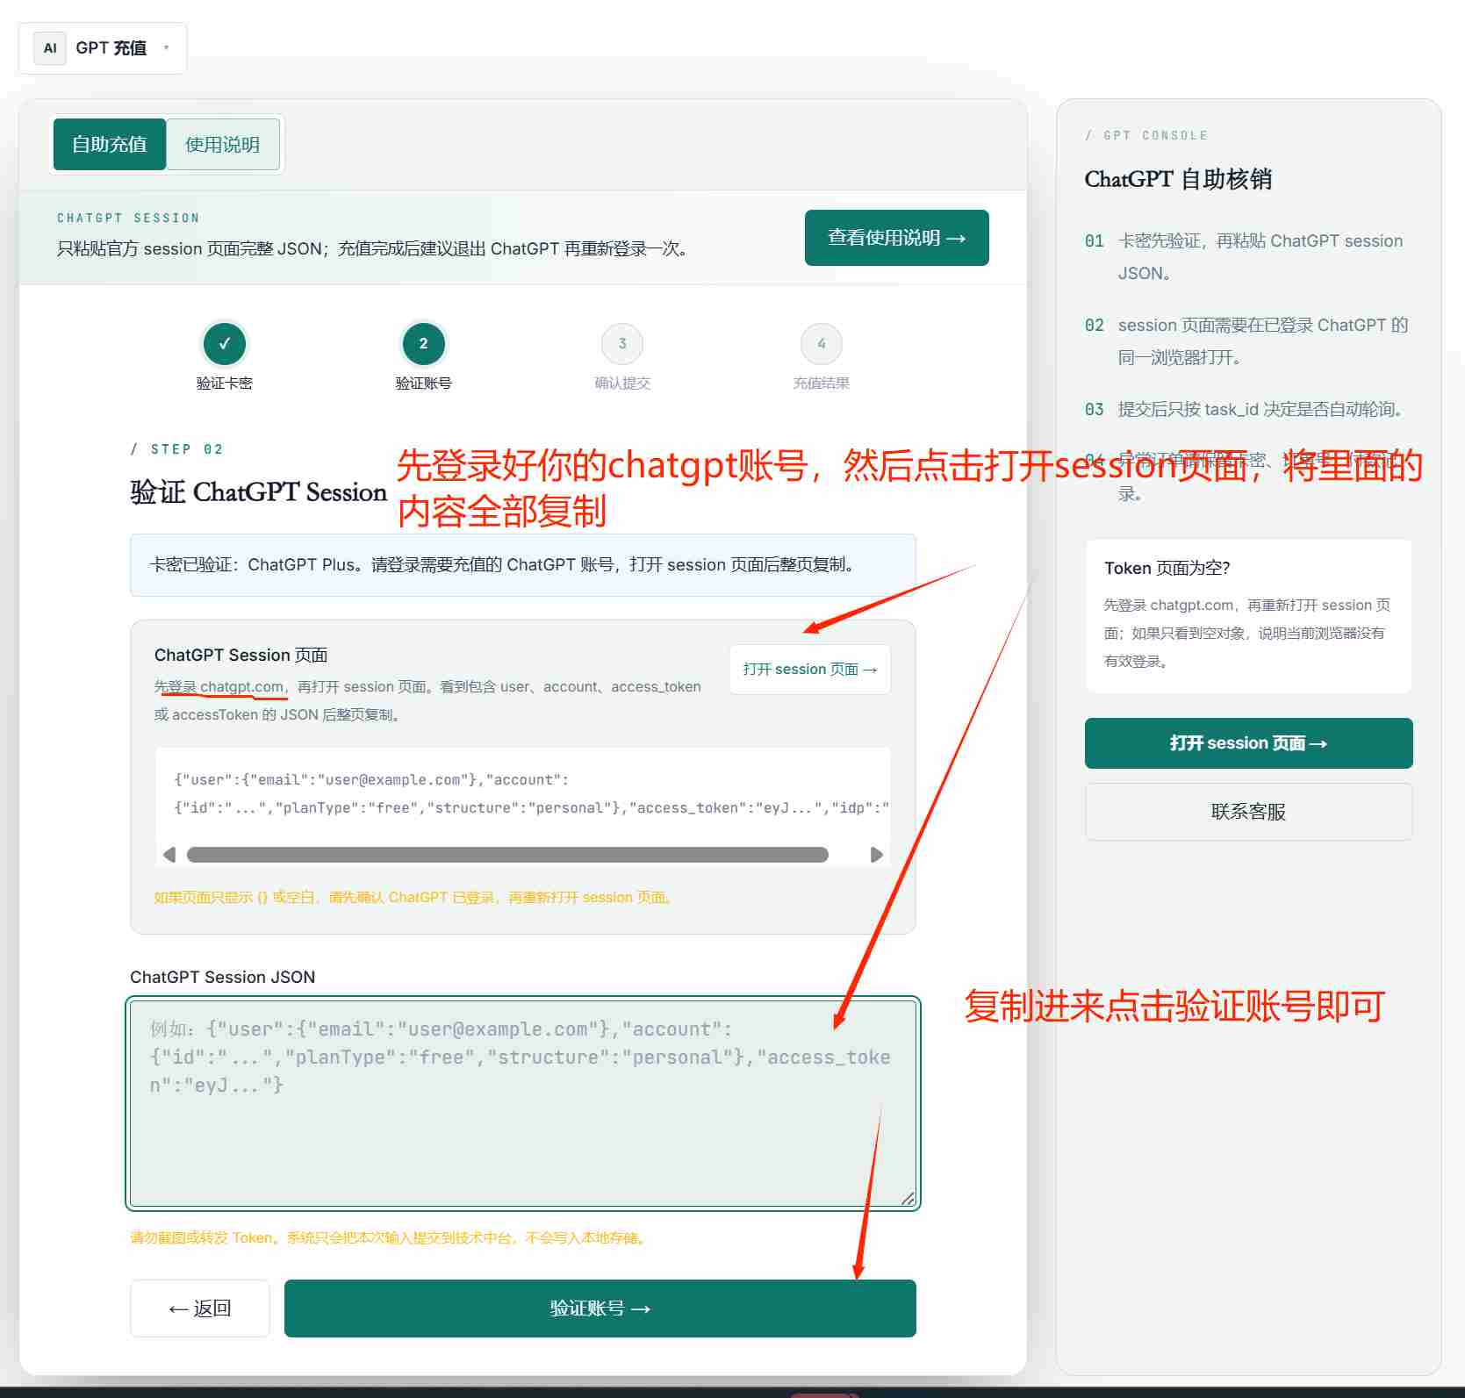1465x1398 pixels.
Task: Click the STEP 02 label
Action: tap(176, 449)
